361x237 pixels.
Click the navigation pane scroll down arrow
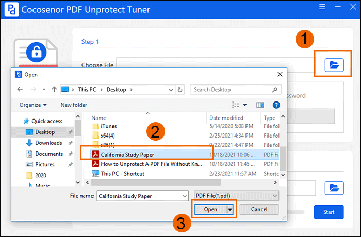pos(78,182)
